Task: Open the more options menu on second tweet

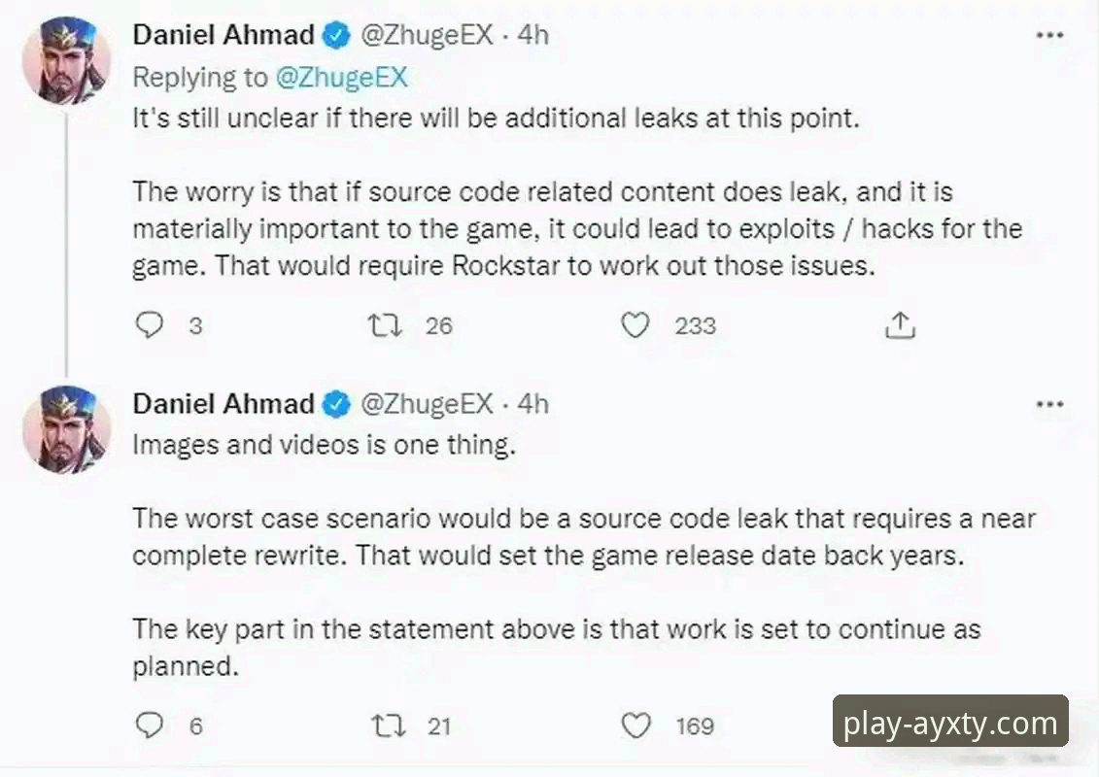Action: [x=1049, y=404]
